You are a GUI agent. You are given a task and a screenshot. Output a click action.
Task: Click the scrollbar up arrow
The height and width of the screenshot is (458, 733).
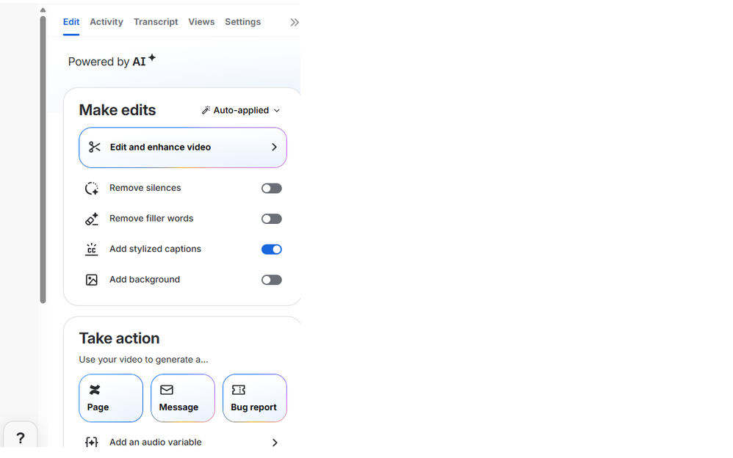pyautogui.click(x=43, y=10)
